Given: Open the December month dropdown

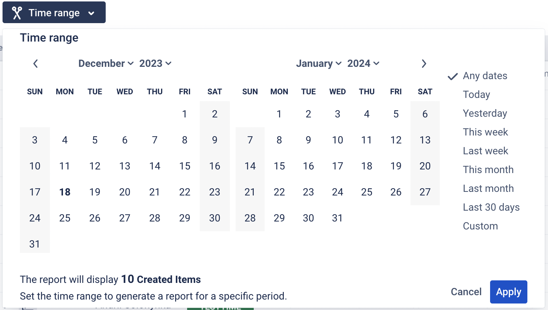Looking at the screenshot, I should pos(106,64).
